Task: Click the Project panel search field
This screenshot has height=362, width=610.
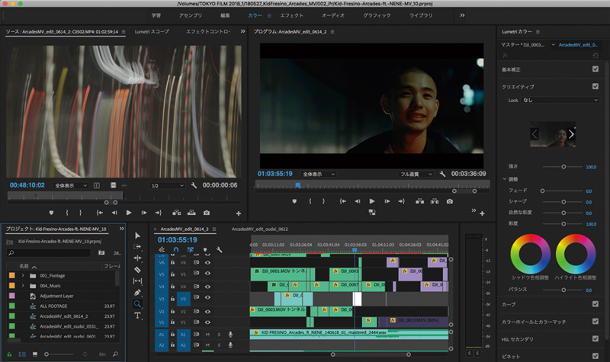Action: [x=49, y=253]
